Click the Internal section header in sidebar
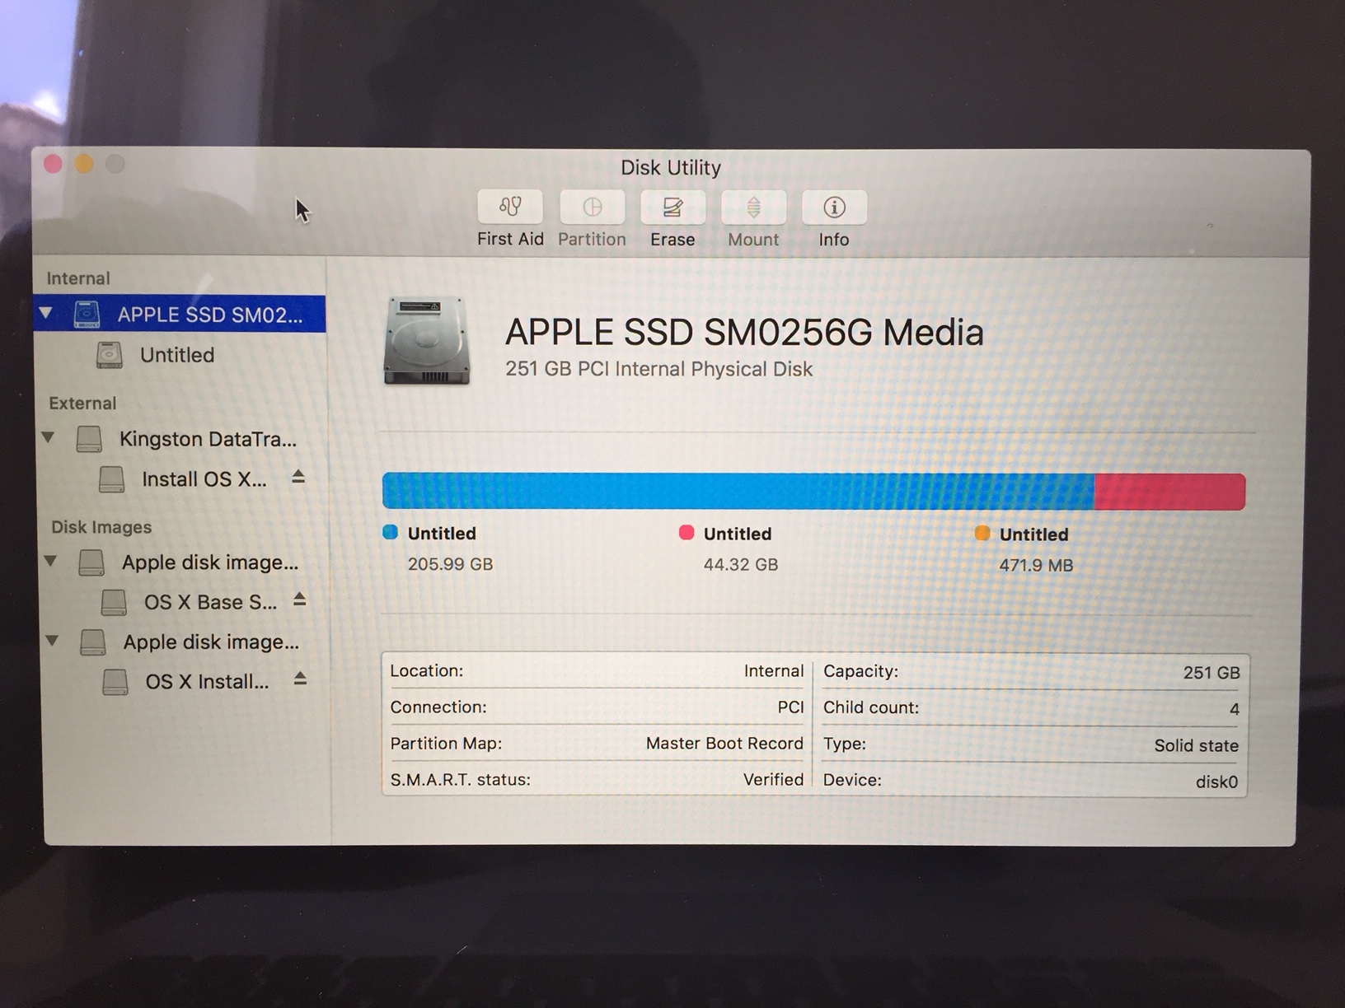 (x=78, y=278)
